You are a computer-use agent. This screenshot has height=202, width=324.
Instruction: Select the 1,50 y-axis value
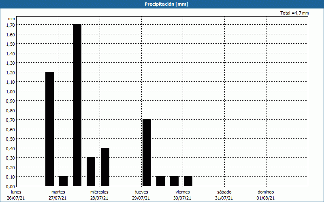(11, 44)
